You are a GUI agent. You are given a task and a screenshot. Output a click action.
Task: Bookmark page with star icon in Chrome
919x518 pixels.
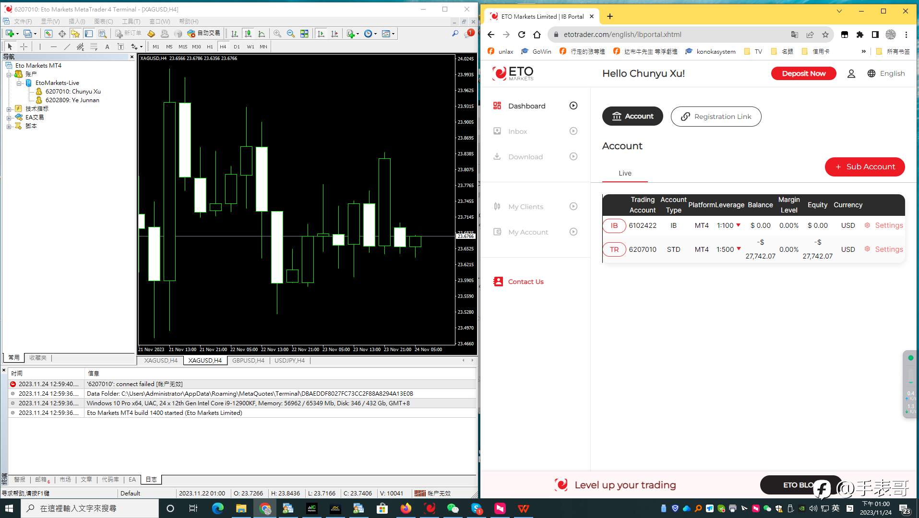point(825,35)
